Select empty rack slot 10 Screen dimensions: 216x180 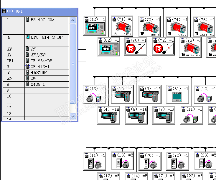(x=36, y=96)
